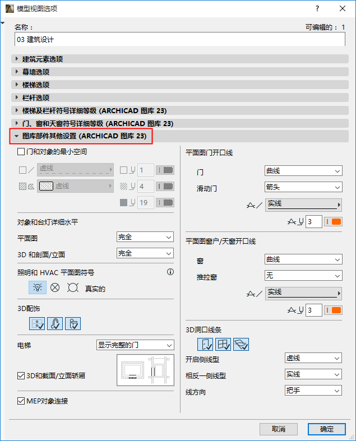356x441 pixels.
Task: Open 滑动门 dropdown showing 箭头
Action: point(303,187)
